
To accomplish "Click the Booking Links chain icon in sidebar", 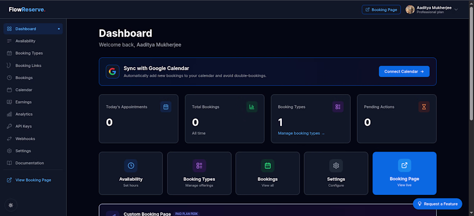I will pos(9,65).
